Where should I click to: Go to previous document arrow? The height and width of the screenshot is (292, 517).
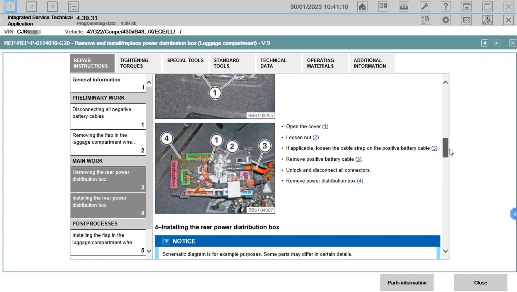[484, 43]
